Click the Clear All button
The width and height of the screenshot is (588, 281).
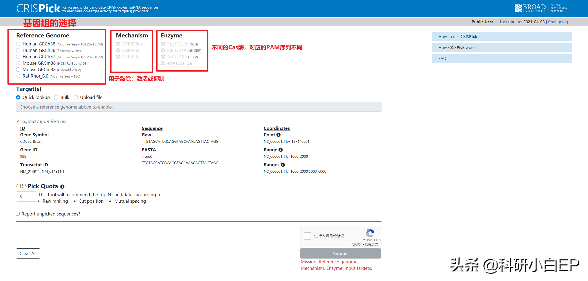click(28, 253)
